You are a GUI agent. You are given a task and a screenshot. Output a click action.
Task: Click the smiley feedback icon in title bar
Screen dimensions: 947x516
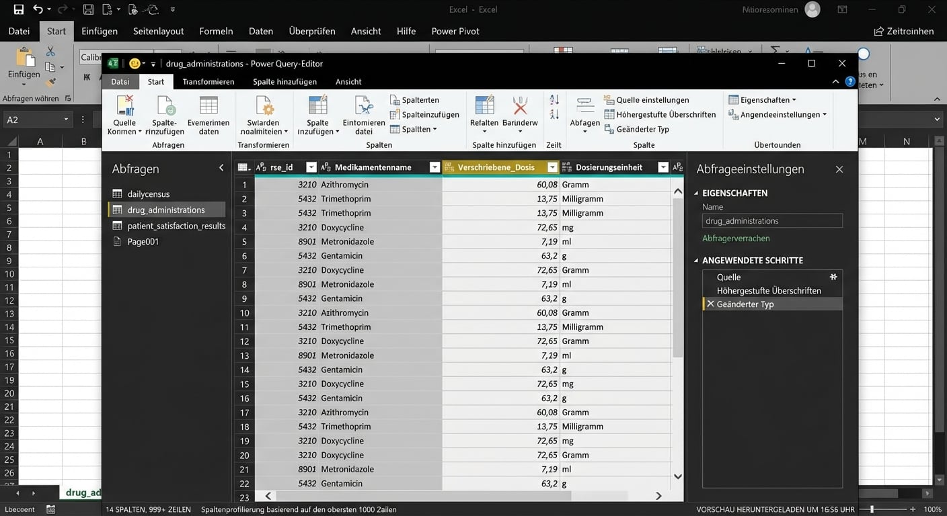coord(135,64)
